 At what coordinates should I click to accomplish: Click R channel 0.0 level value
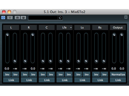(x=33, y=69)
